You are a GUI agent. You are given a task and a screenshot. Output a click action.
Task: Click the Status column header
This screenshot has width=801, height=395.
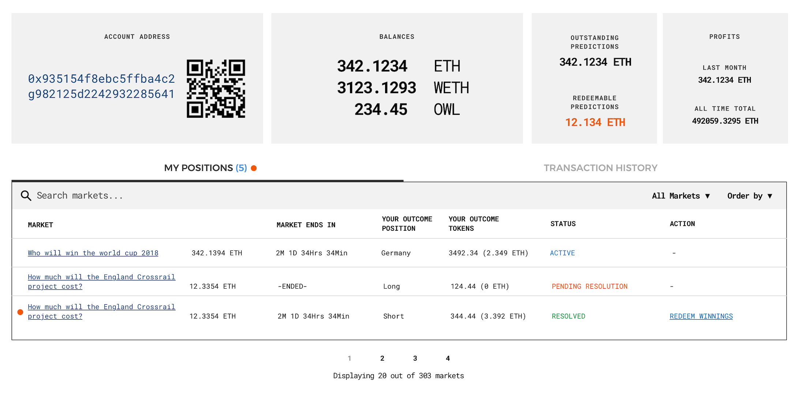[563, 224]
